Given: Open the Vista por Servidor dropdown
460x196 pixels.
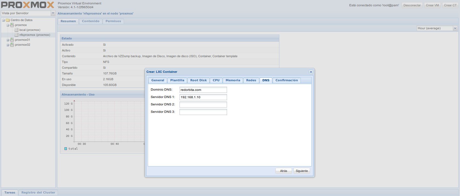Looking at the screenshot, I should (53, 13).
